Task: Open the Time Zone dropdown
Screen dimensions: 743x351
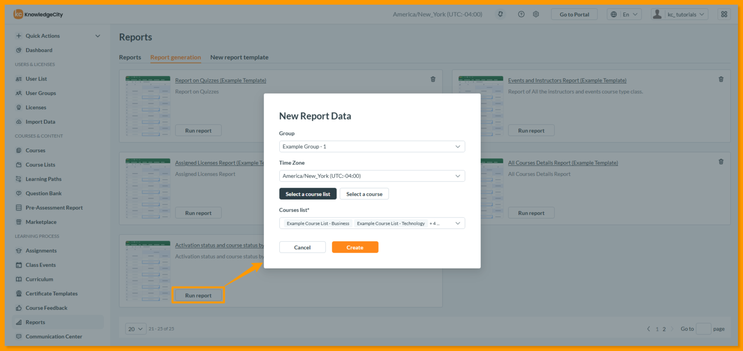Action: [x=372, y=176]
